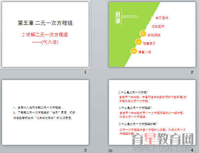The height and width of the screenshot is (153, 199).
Task: Click the 第五章 二元一次方程组 title text
Action: click(45, 23)
